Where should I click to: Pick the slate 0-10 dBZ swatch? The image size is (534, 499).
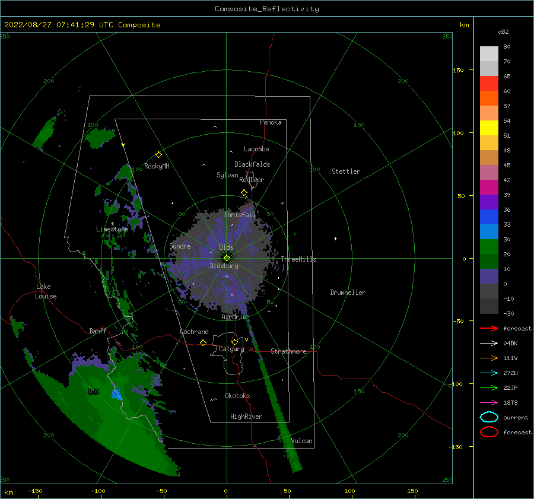[489, 276]
